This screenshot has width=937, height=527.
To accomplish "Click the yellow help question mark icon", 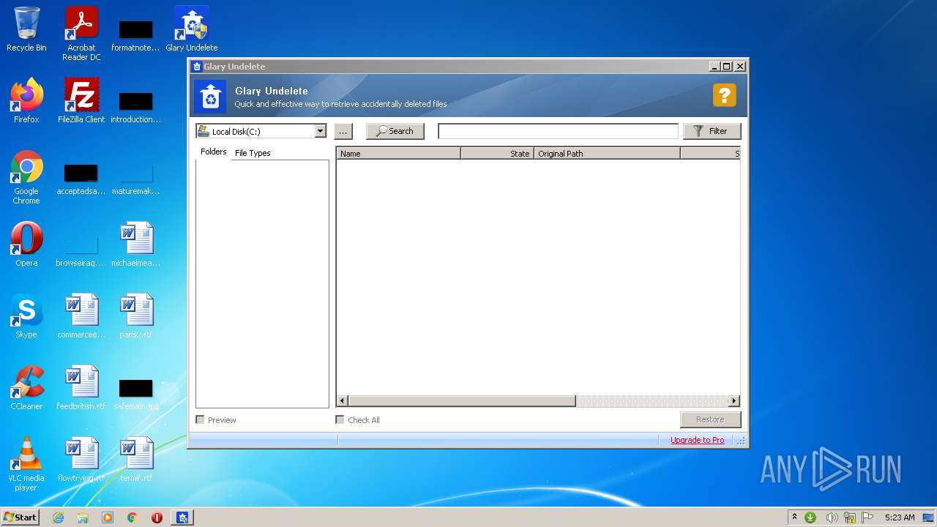I will (724, 95).
